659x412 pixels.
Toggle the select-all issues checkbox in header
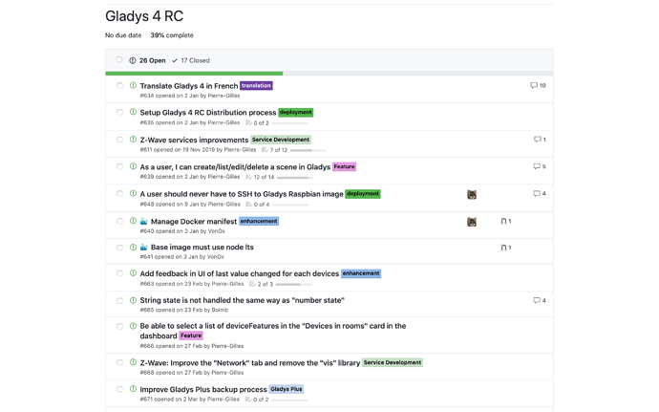click(x=119, y=60)
